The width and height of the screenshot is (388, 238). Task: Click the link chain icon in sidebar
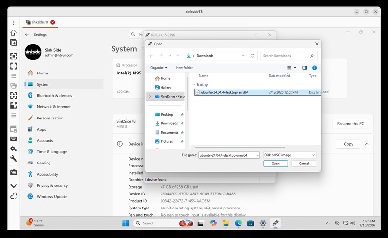[14, 196]
